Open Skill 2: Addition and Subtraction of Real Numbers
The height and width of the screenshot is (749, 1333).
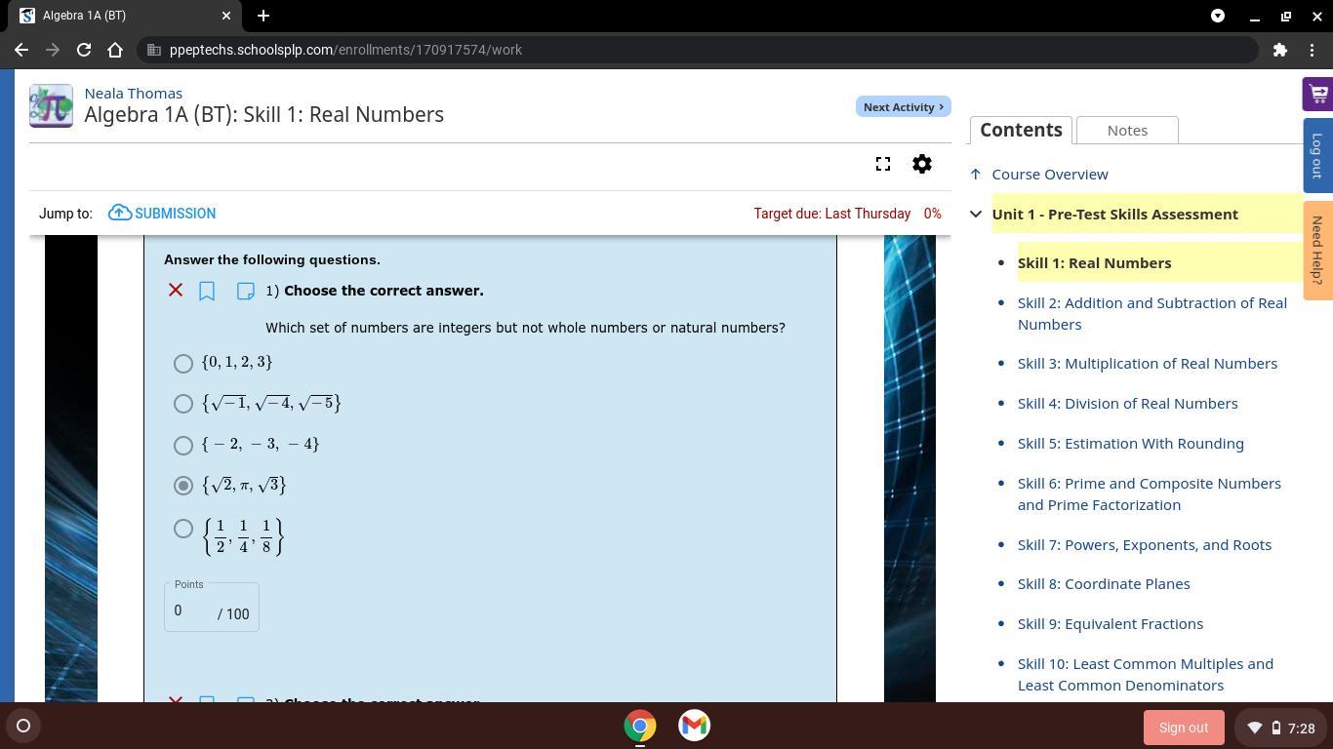(x=1152, y=313)
